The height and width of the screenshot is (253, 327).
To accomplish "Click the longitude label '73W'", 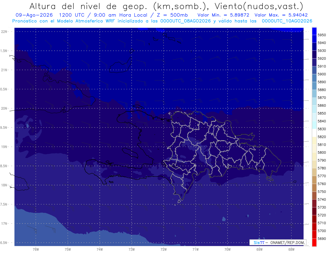I will tap(132, 249).
